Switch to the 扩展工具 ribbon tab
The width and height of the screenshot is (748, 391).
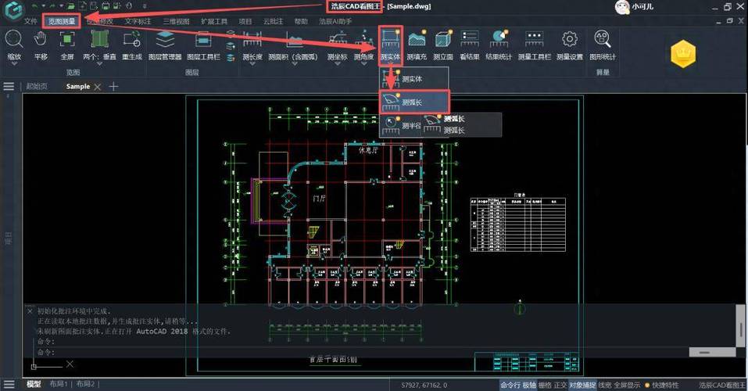click(x=214, y=21)
